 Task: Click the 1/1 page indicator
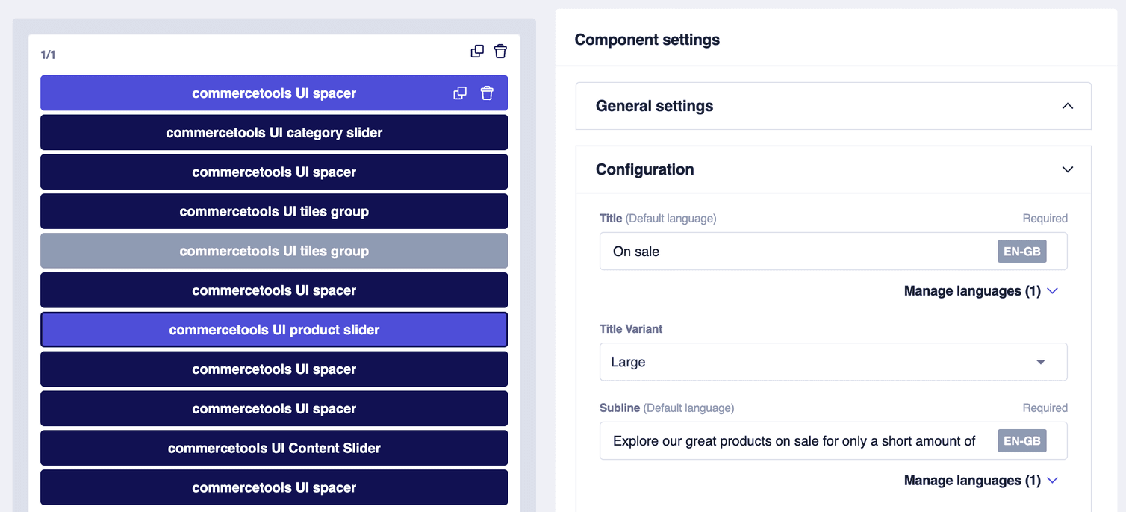46,54
